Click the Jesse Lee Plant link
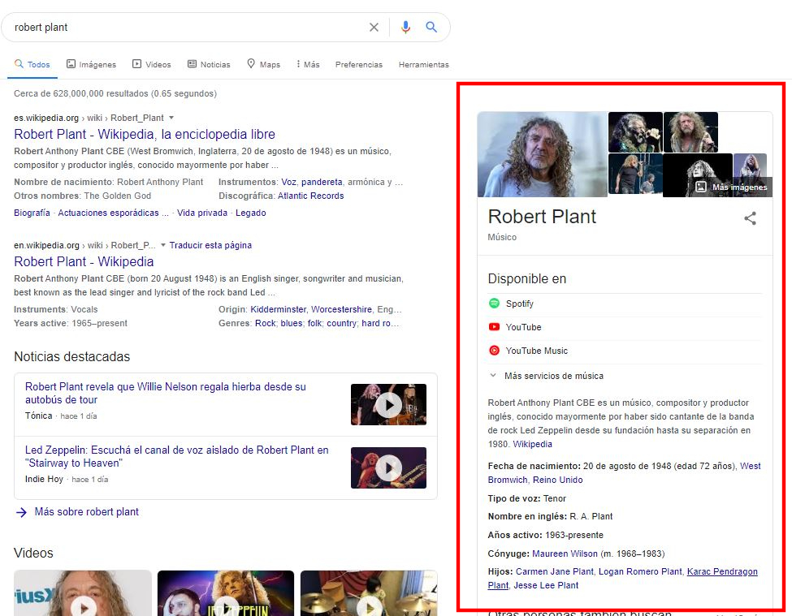The image size is (792, 616). pos(546,586)
